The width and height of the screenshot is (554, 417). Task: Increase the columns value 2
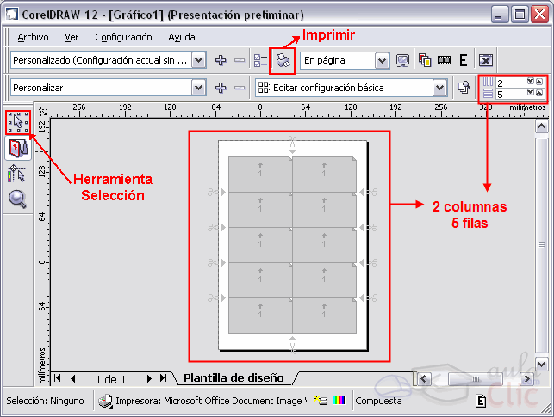click(x=538, y=82)
